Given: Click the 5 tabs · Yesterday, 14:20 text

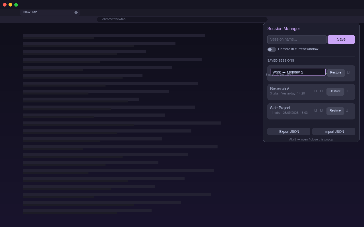Looking at the screenshot, I should click(x=288, y=93).
